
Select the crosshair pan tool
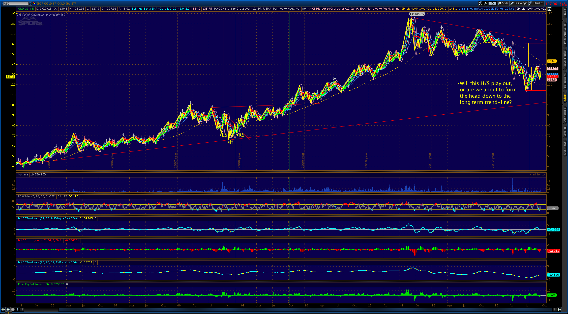point(3,309)
